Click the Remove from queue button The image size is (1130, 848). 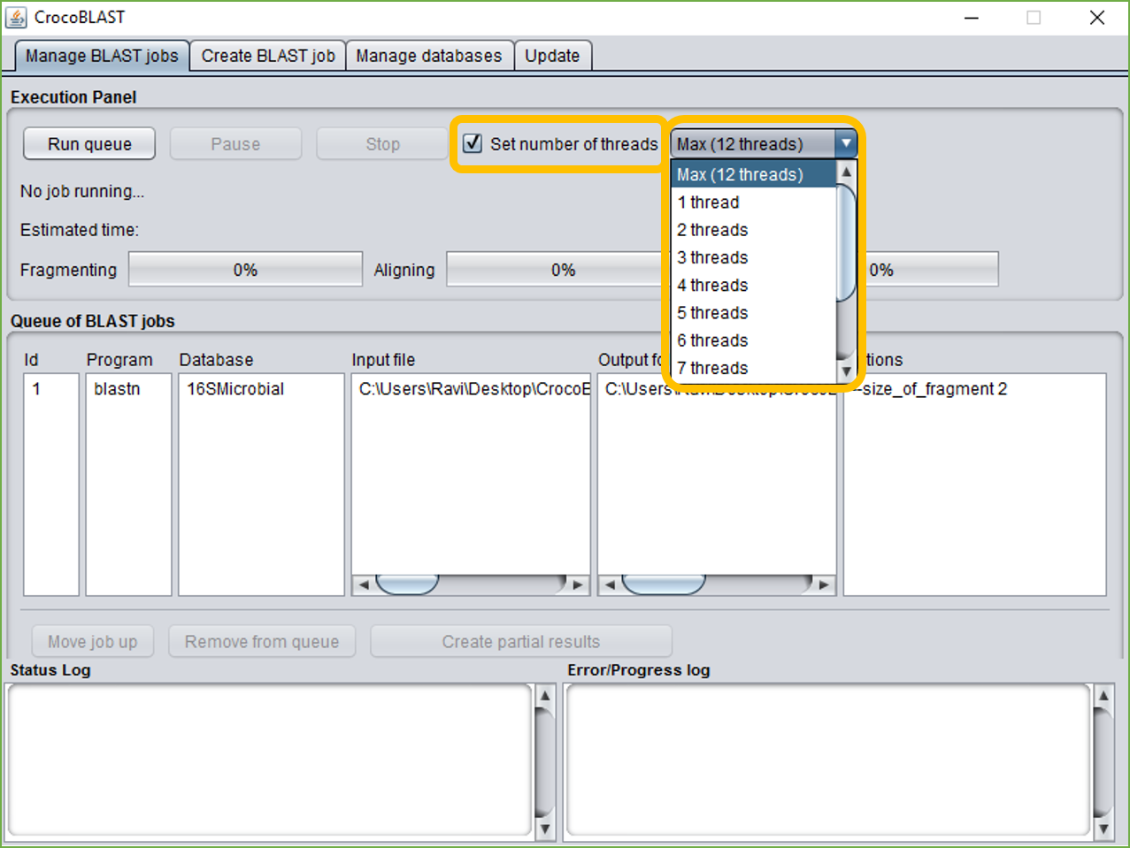(262, 642)
